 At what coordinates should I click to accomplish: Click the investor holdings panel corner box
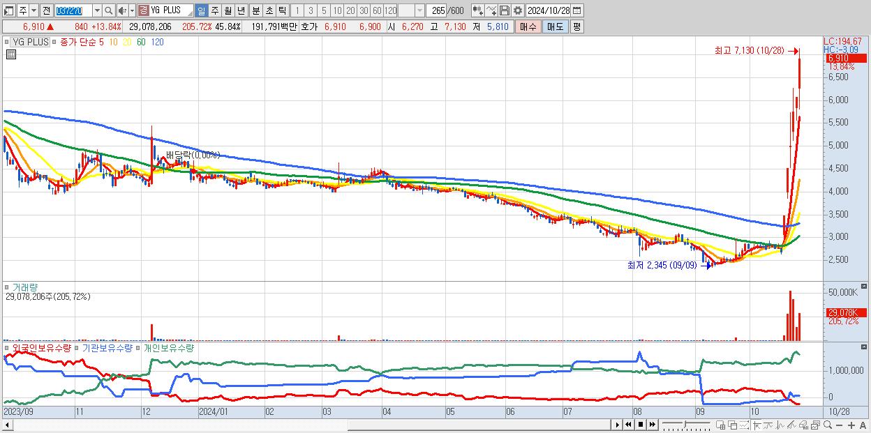pos(865,346)
